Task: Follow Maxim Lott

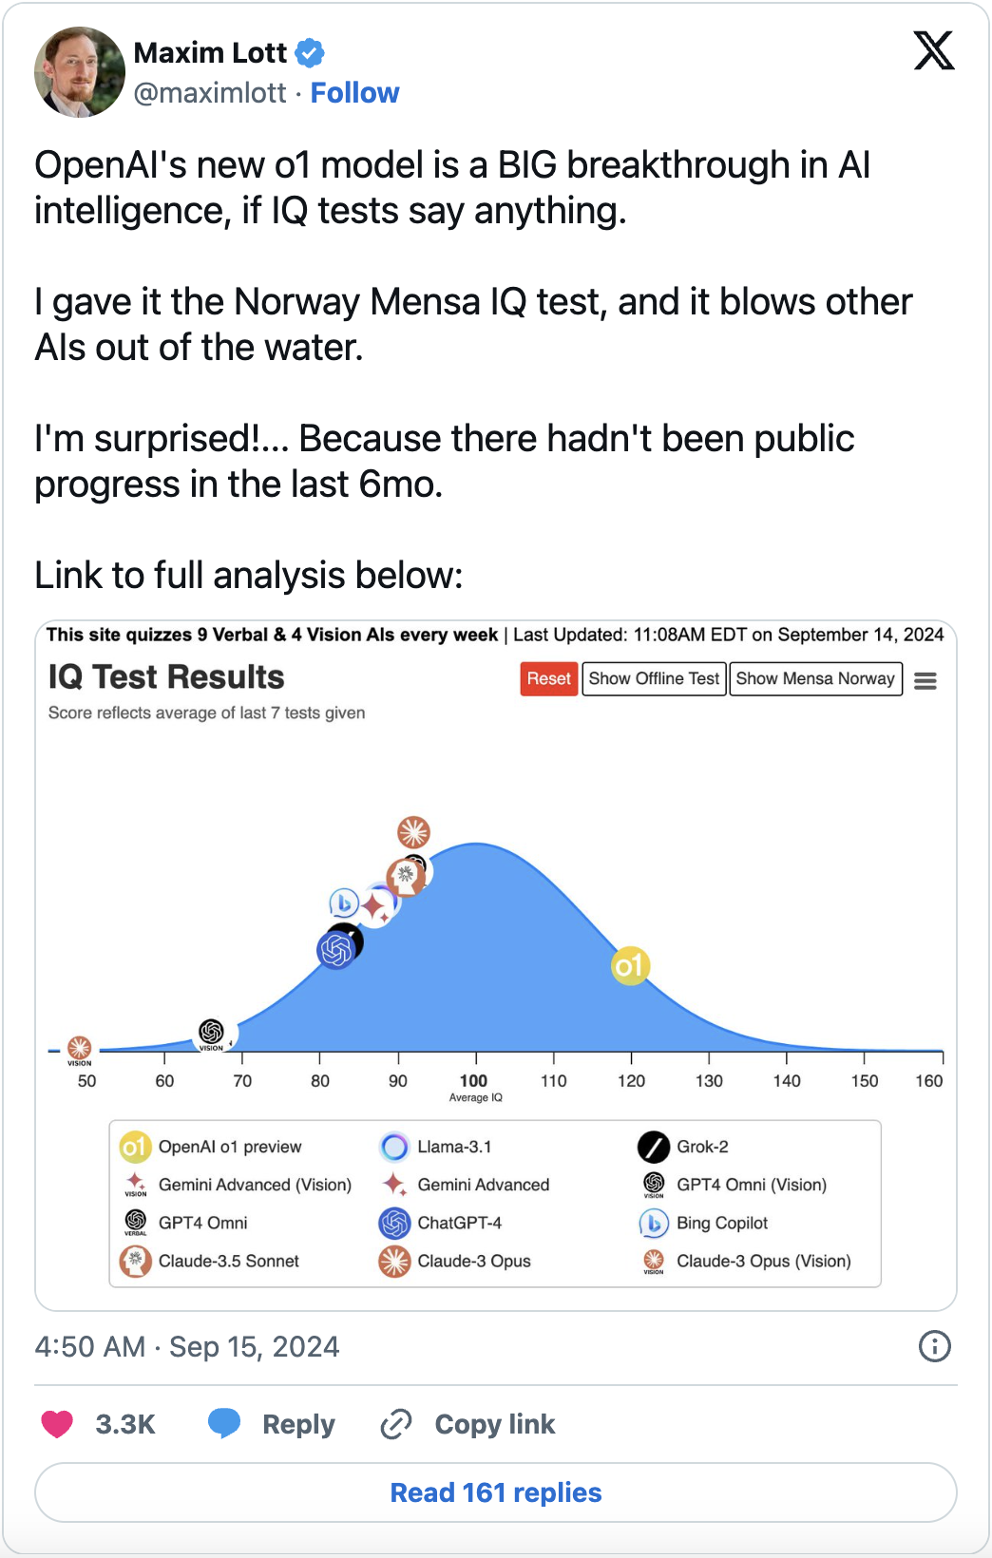Action: (x=354, y=93)
